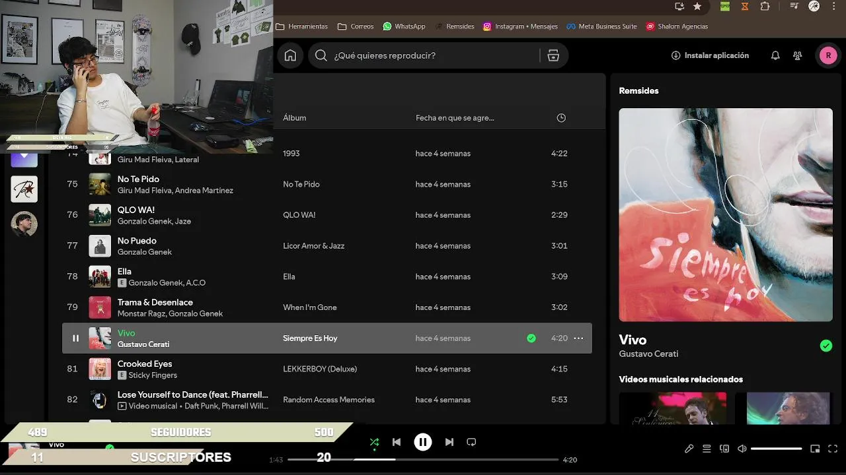Open the Remsides bookmark

[x=454, y=26]
